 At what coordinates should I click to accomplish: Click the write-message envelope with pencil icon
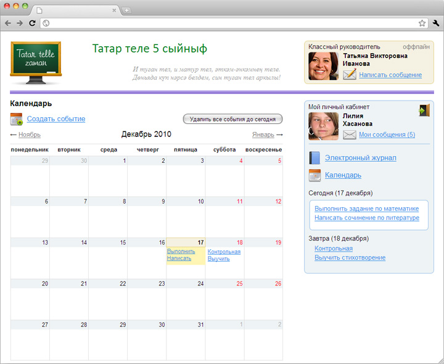tap(350, 75)
